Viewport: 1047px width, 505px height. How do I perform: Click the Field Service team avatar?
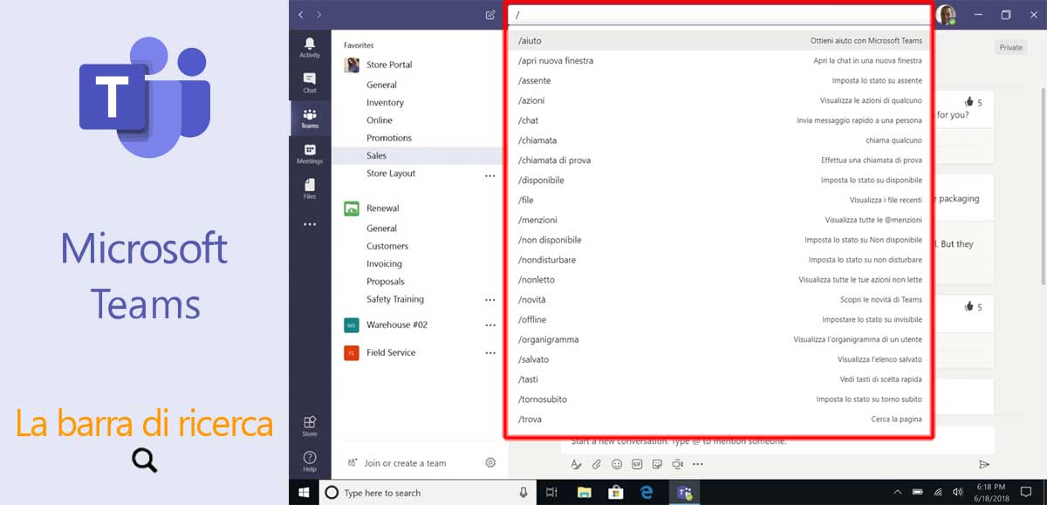tap(352, 352)
